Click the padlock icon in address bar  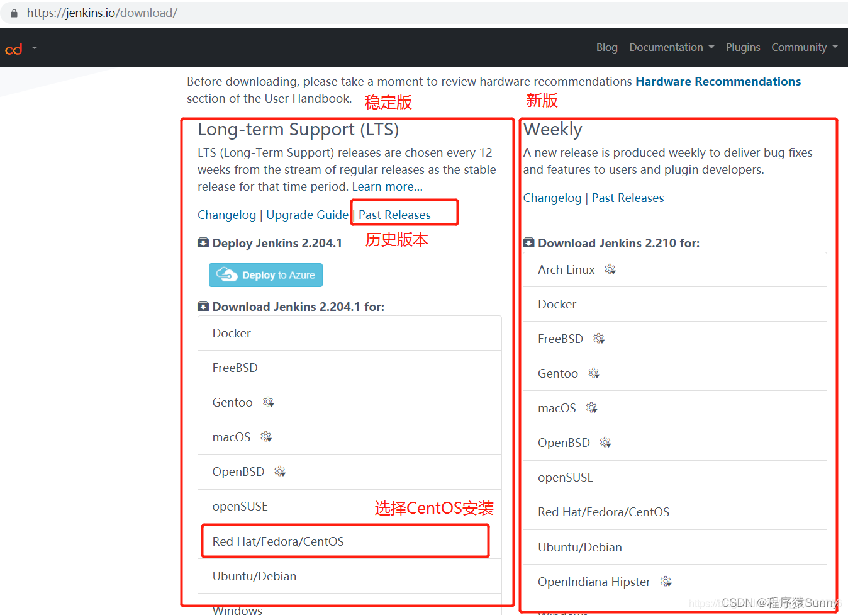tap(14, 13)
